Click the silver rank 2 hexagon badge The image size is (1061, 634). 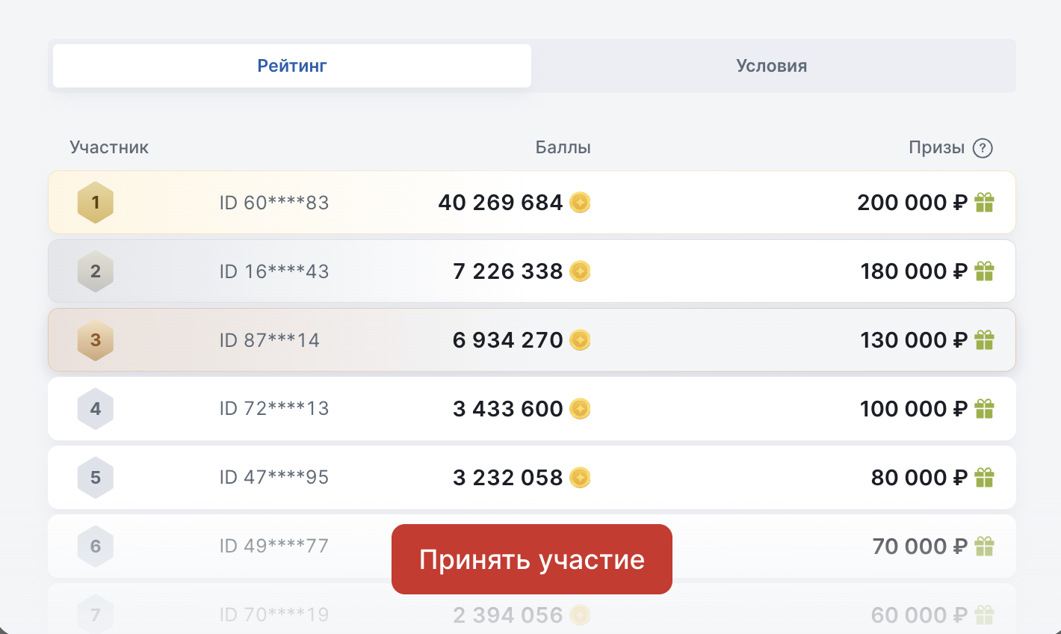click(96, 271)
